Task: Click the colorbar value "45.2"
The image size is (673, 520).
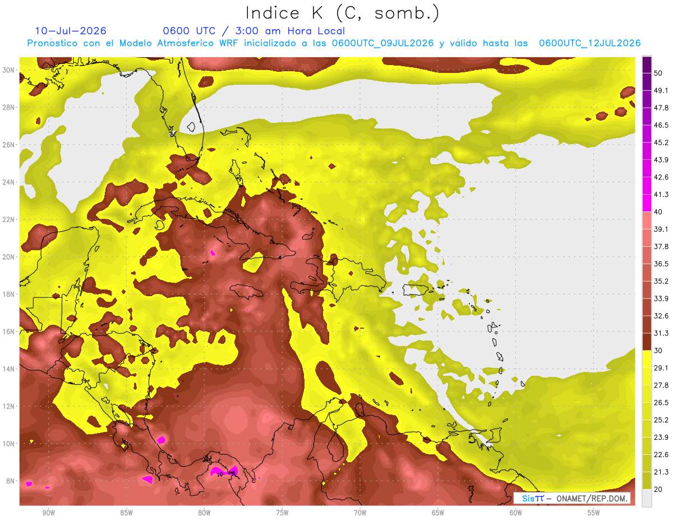Action: pos(662,142)
